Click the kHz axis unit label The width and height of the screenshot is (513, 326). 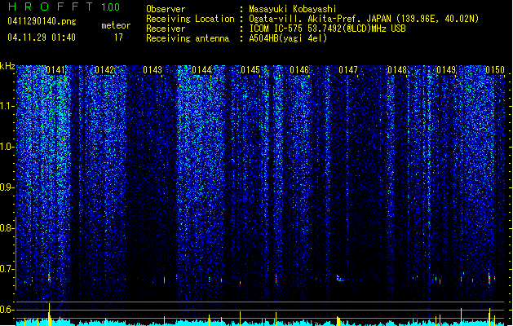[x=7, y=66]
